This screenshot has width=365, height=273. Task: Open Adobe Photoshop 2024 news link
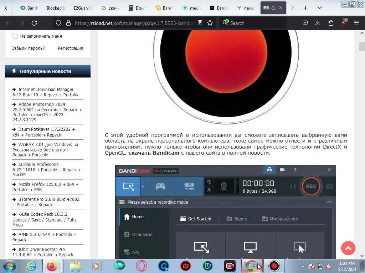click(47, 112)
